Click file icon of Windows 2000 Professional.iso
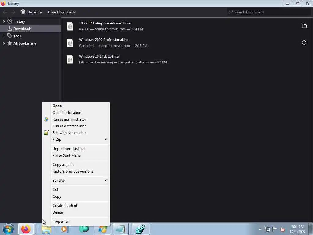Image resolution: width=313 pixels, height=235 pixels. [x=70, y=43]
